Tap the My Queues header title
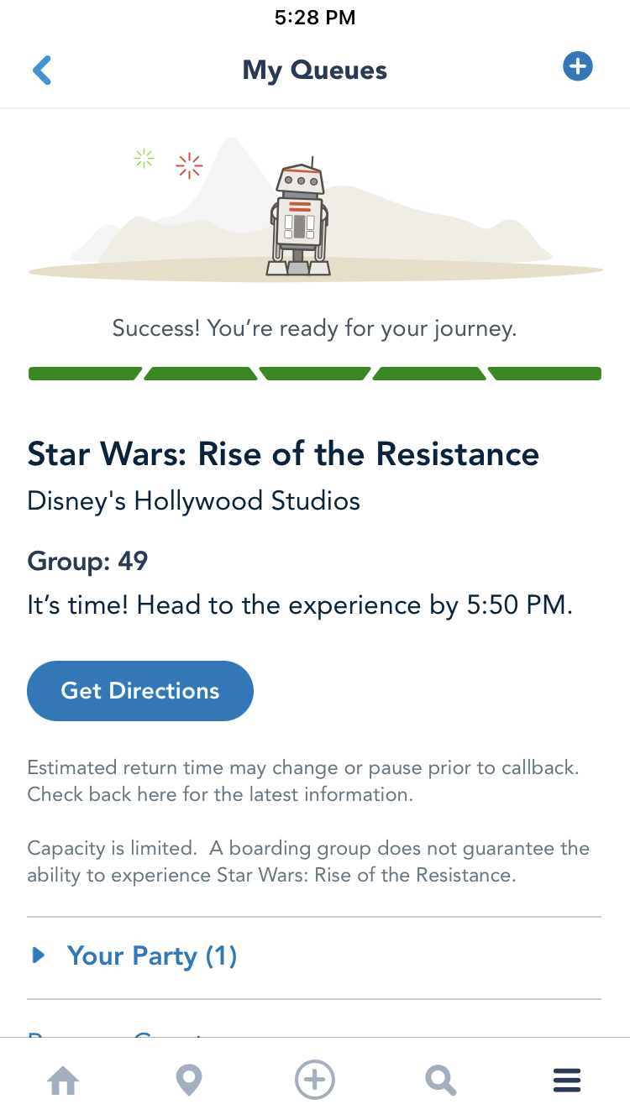 [315, 71]
